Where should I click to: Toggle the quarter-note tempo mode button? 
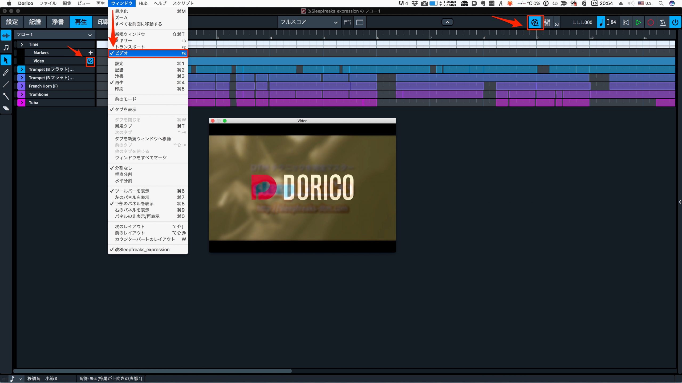point(601,22)
